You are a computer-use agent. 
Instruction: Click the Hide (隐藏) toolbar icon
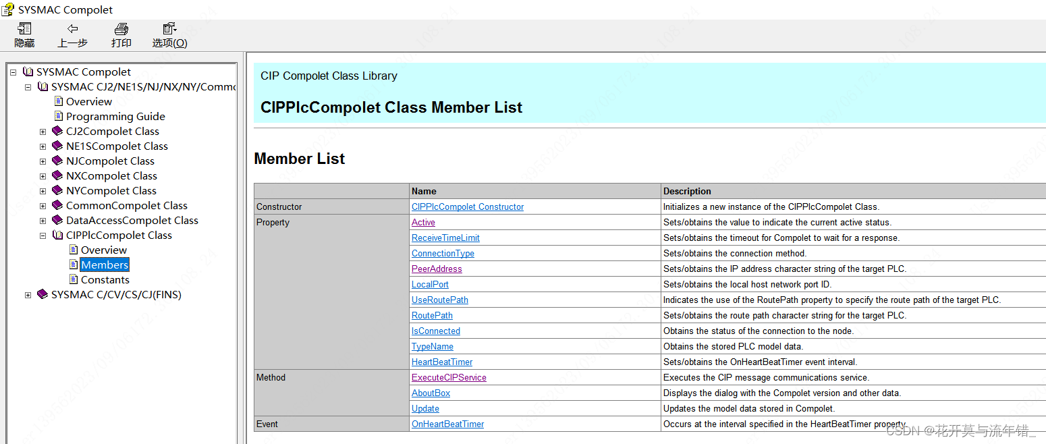point(25,29)
